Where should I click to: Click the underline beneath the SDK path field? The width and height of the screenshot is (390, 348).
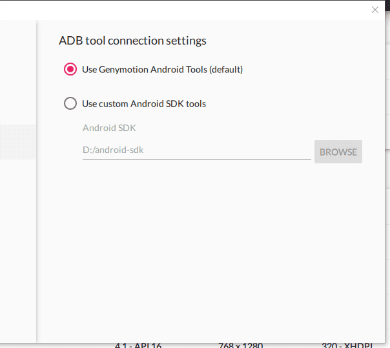pos(196,159)
